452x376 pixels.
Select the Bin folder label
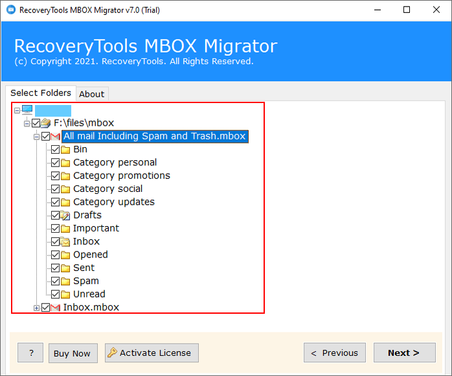pyautogui.click(x=80, y=150)
